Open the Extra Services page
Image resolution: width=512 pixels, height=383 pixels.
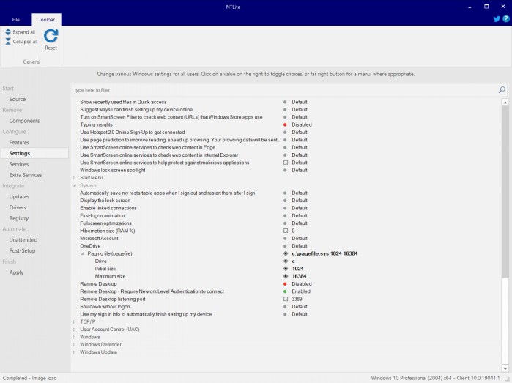(26, 175)
